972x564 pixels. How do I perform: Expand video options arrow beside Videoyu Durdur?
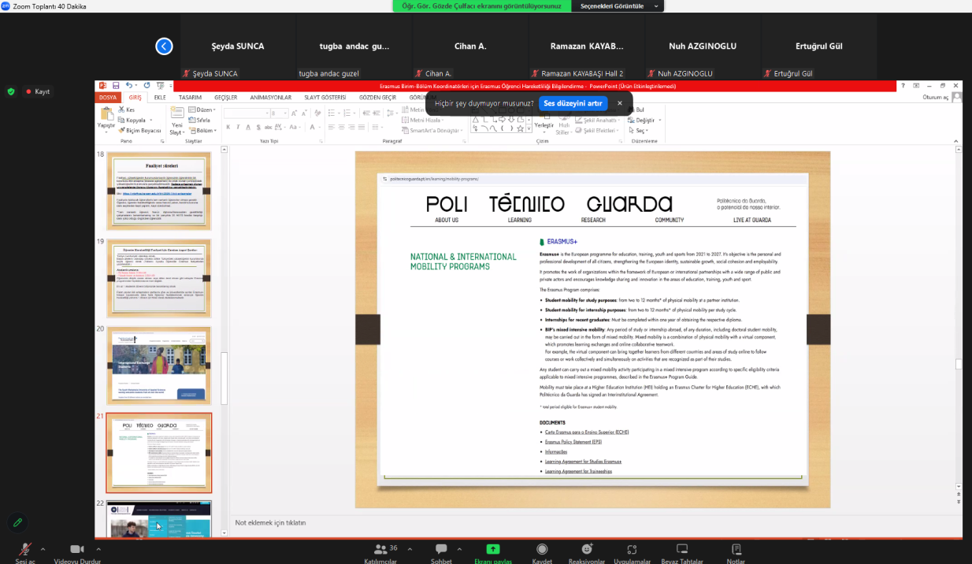coord(99,549)
